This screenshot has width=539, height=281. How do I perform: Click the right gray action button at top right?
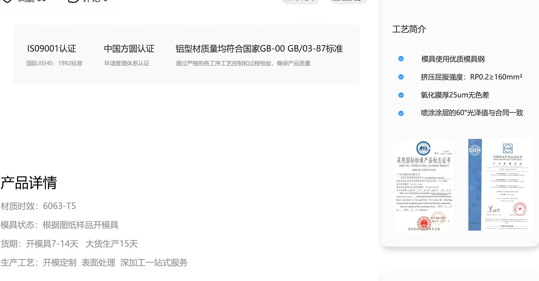(x=349, y=1)
